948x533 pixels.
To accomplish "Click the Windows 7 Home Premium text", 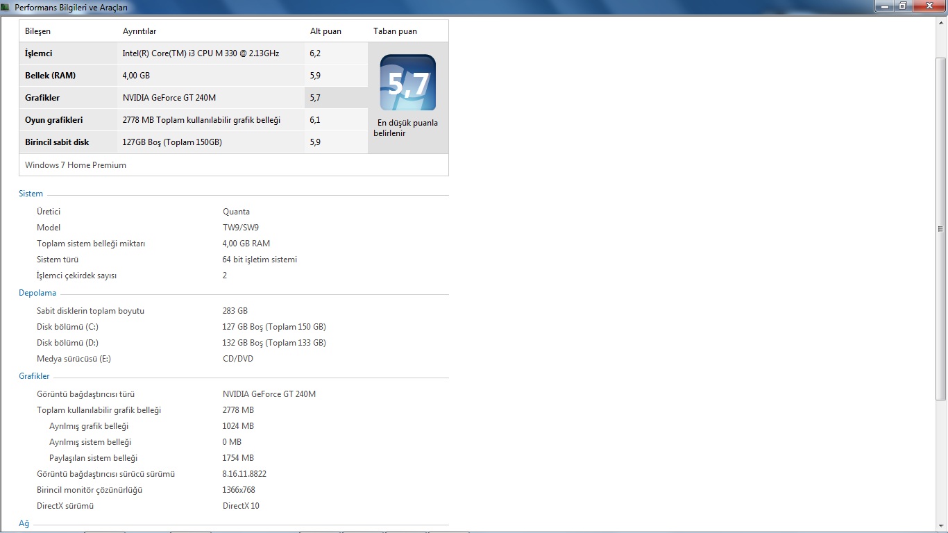I will pos(76,165).
